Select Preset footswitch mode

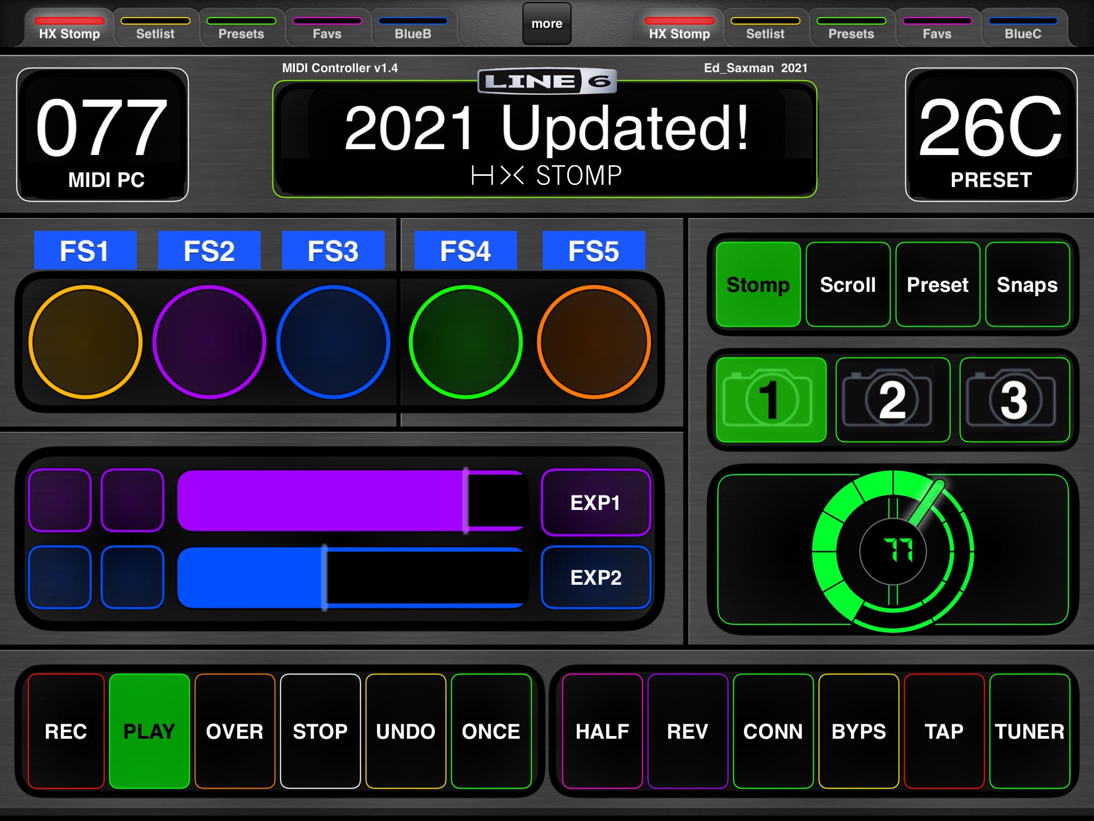click(938, 284)
